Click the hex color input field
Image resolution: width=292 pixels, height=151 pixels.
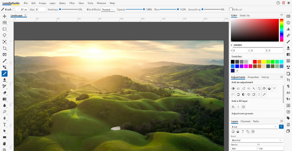point(258,45)
